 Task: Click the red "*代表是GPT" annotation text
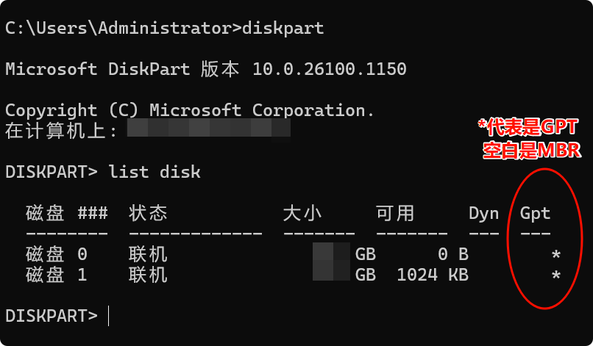tap(529, 126)
